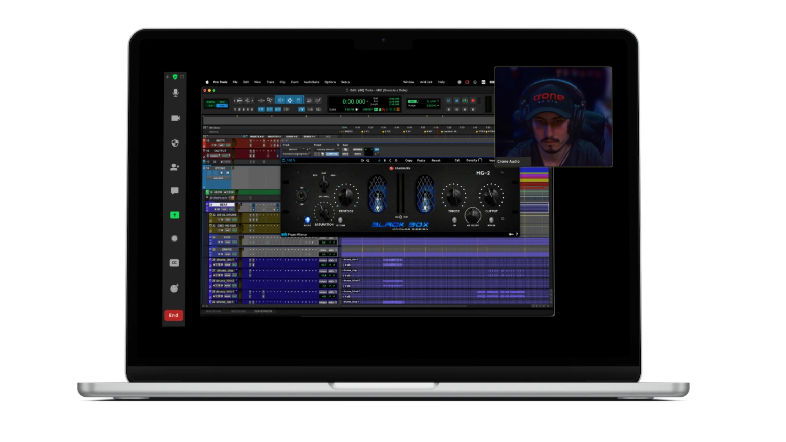Open the security shield options in sidebar
Image resolution: width=786 pixels, height=442 pixels.
point(175,143)
